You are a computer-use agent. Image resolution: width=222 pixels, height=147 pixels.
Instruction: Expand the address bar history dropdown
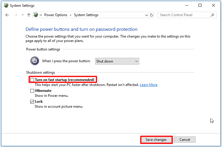coord(147,15)
